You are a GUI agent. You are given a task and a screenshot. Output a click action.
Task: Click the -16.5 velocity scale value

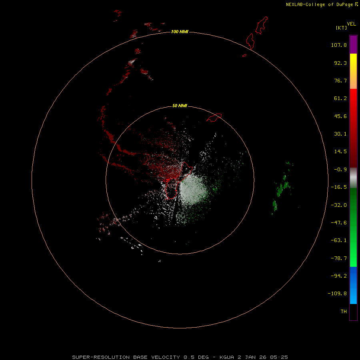point(339,187)
